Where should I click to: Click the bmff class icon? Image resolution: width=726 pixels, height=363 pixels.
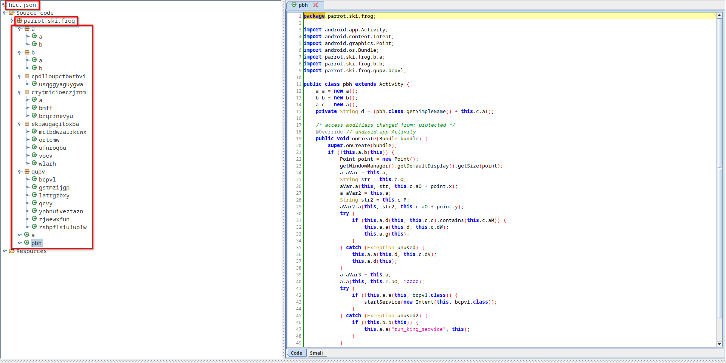point(34,107)
